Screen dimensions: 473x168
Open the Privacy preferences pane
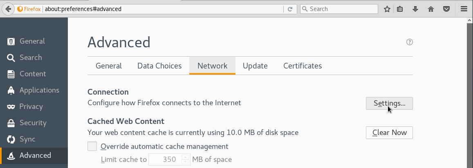click(31, 106)
